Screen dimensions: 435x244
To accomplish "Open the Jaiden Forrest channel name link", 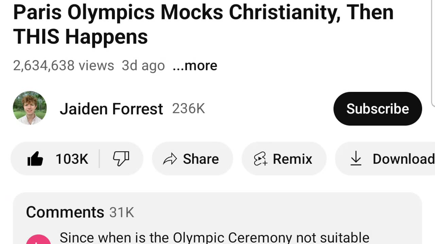I will (x=111, y=109).
